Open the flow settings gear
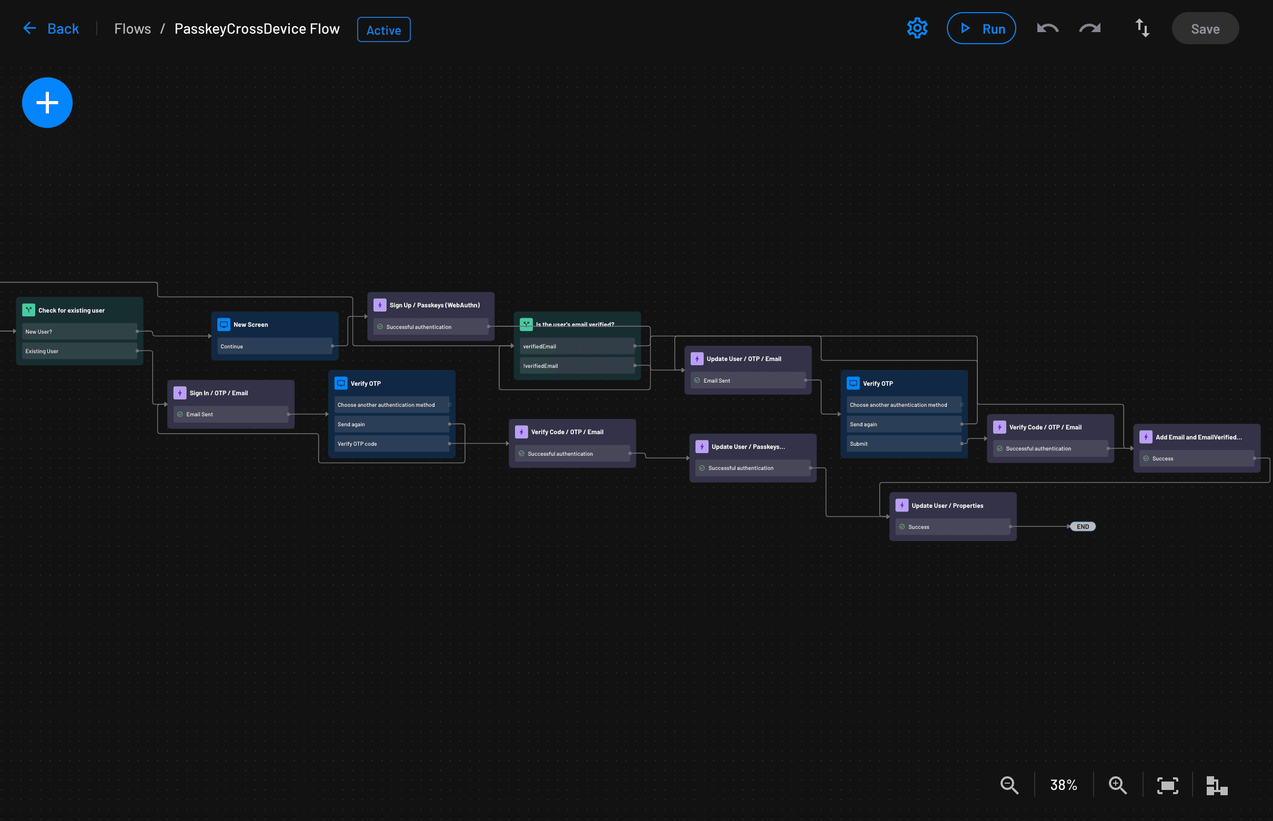The height and width of the screenshot is (821, 1273). [917, 28]
